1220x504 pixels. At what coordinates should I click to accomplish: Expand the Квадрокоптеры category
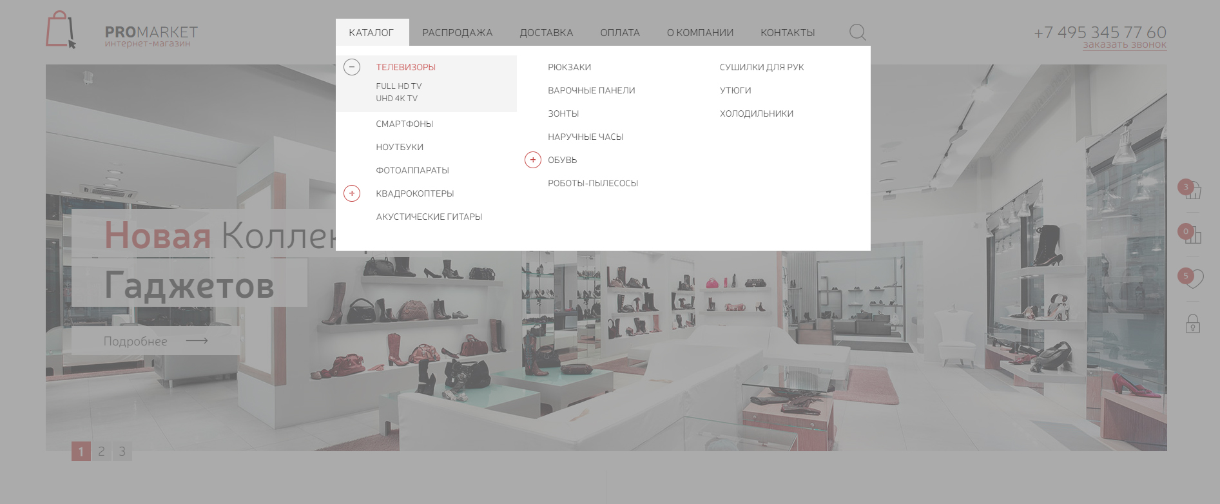coord(352,193)
